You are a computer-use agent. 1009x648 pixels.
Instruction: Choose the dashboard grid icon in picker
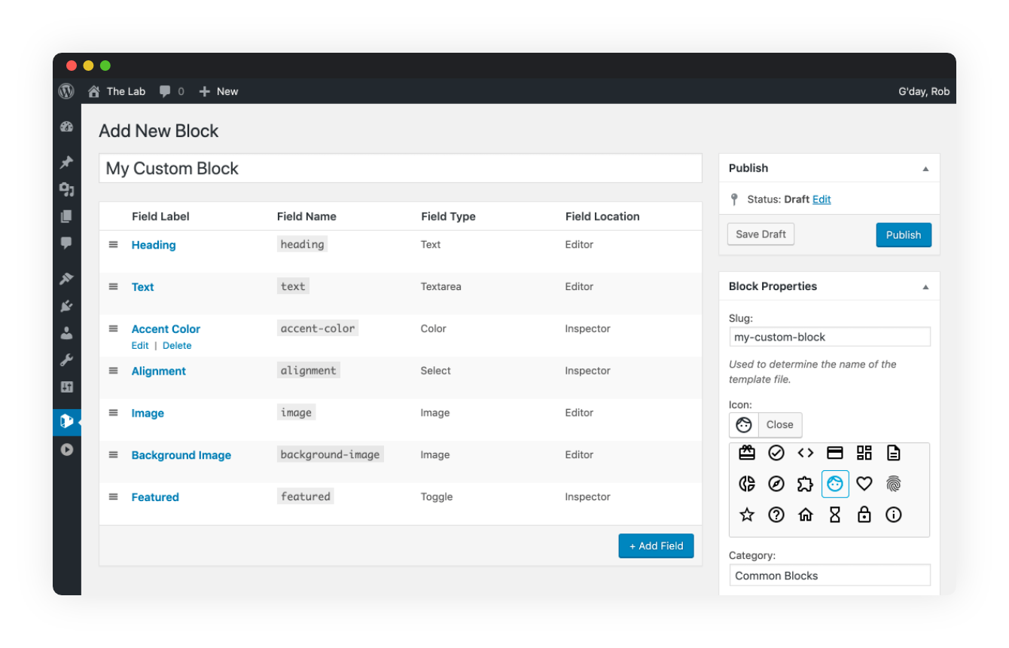pos(864,452)
